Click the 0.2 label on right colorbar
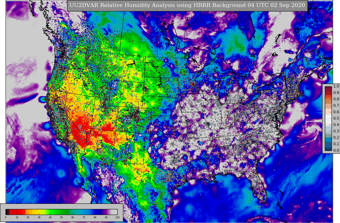Image resolution: width=340 pixels, height=223 pixels. [336, 138]
